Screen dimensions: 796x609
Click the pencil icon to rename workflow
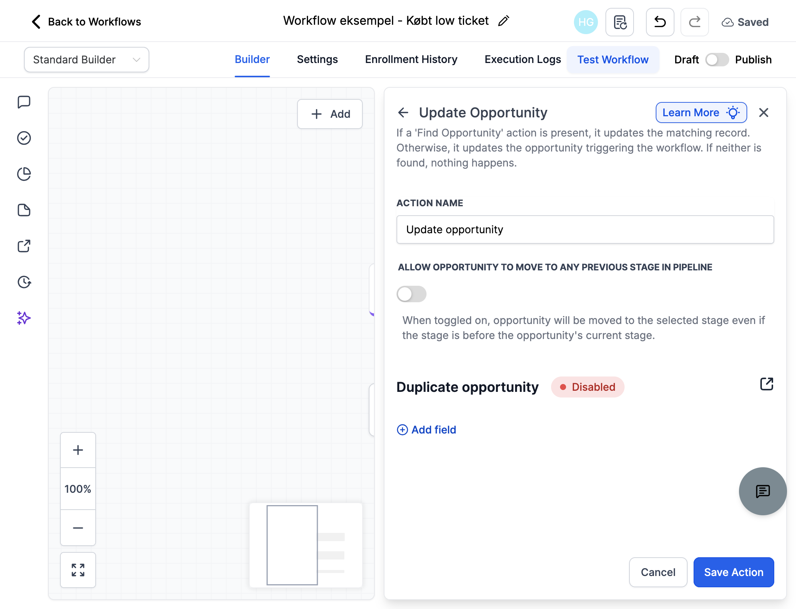(x=503, y=21)
